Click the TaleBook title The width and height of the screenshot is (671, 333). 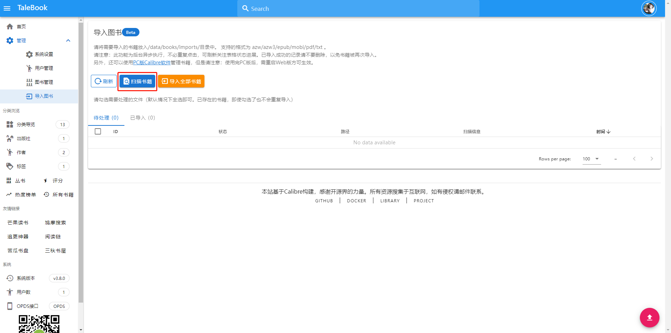pos(33,8)
